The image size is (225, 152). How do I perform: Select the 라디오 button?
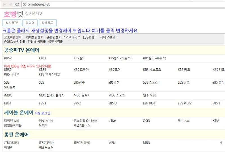[30, 23]
